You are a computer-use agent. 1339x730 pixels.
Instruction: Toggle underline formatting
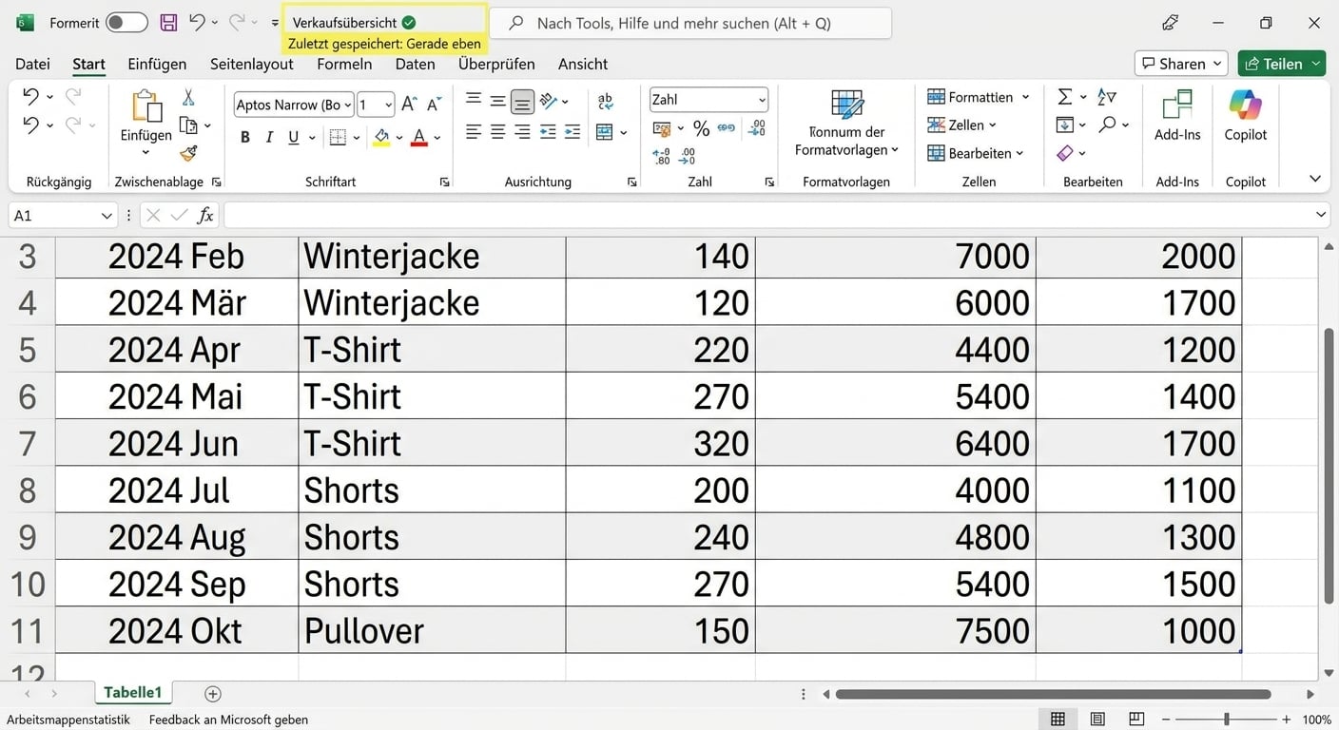tap(293, 138)
